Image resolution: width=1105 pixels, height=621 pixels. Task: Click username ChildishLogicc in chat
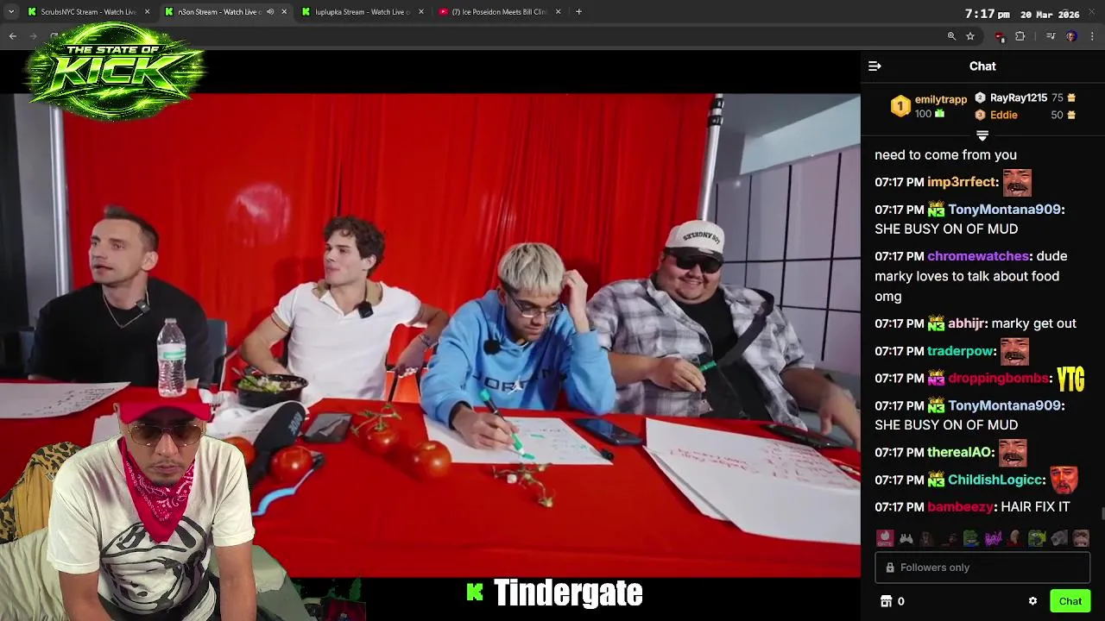[995, 480]
